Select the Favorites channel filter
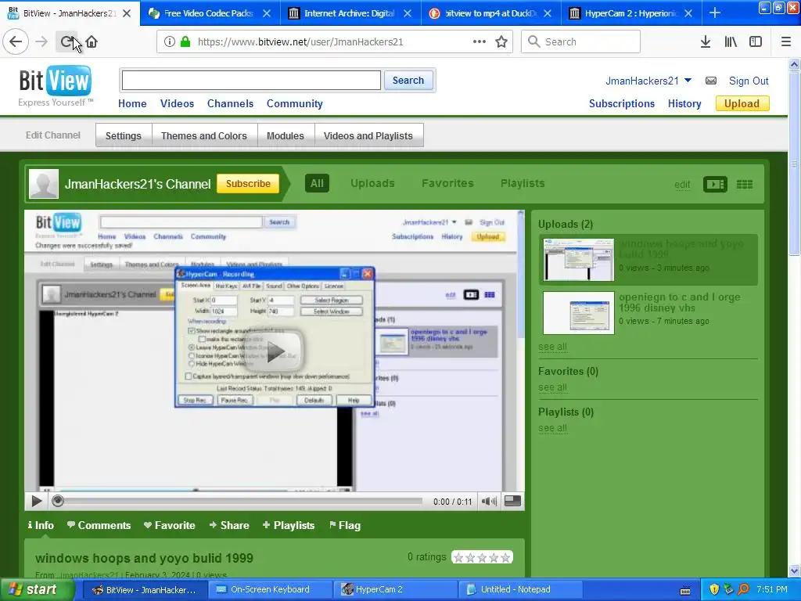This screenshot has height=601, width=801. coord(447,183)
